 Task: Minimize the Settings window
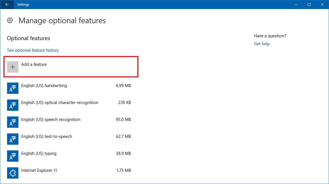[x=296, y=5]
